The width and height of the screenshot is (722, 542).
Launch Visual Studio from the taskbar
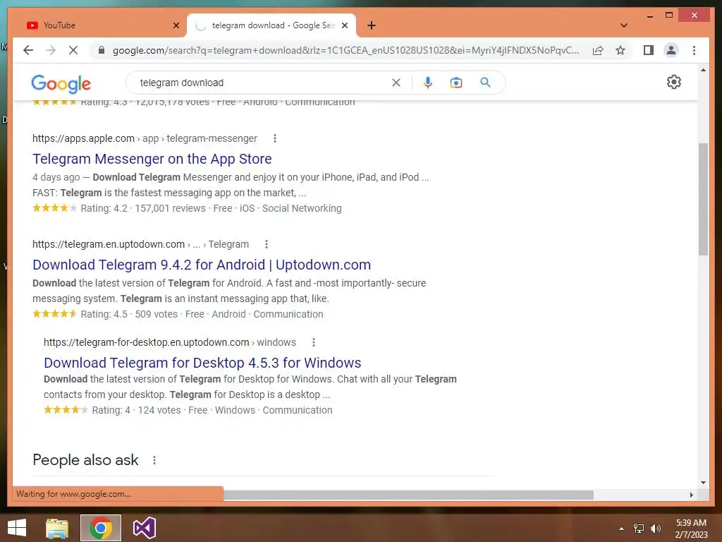[144, 528]
